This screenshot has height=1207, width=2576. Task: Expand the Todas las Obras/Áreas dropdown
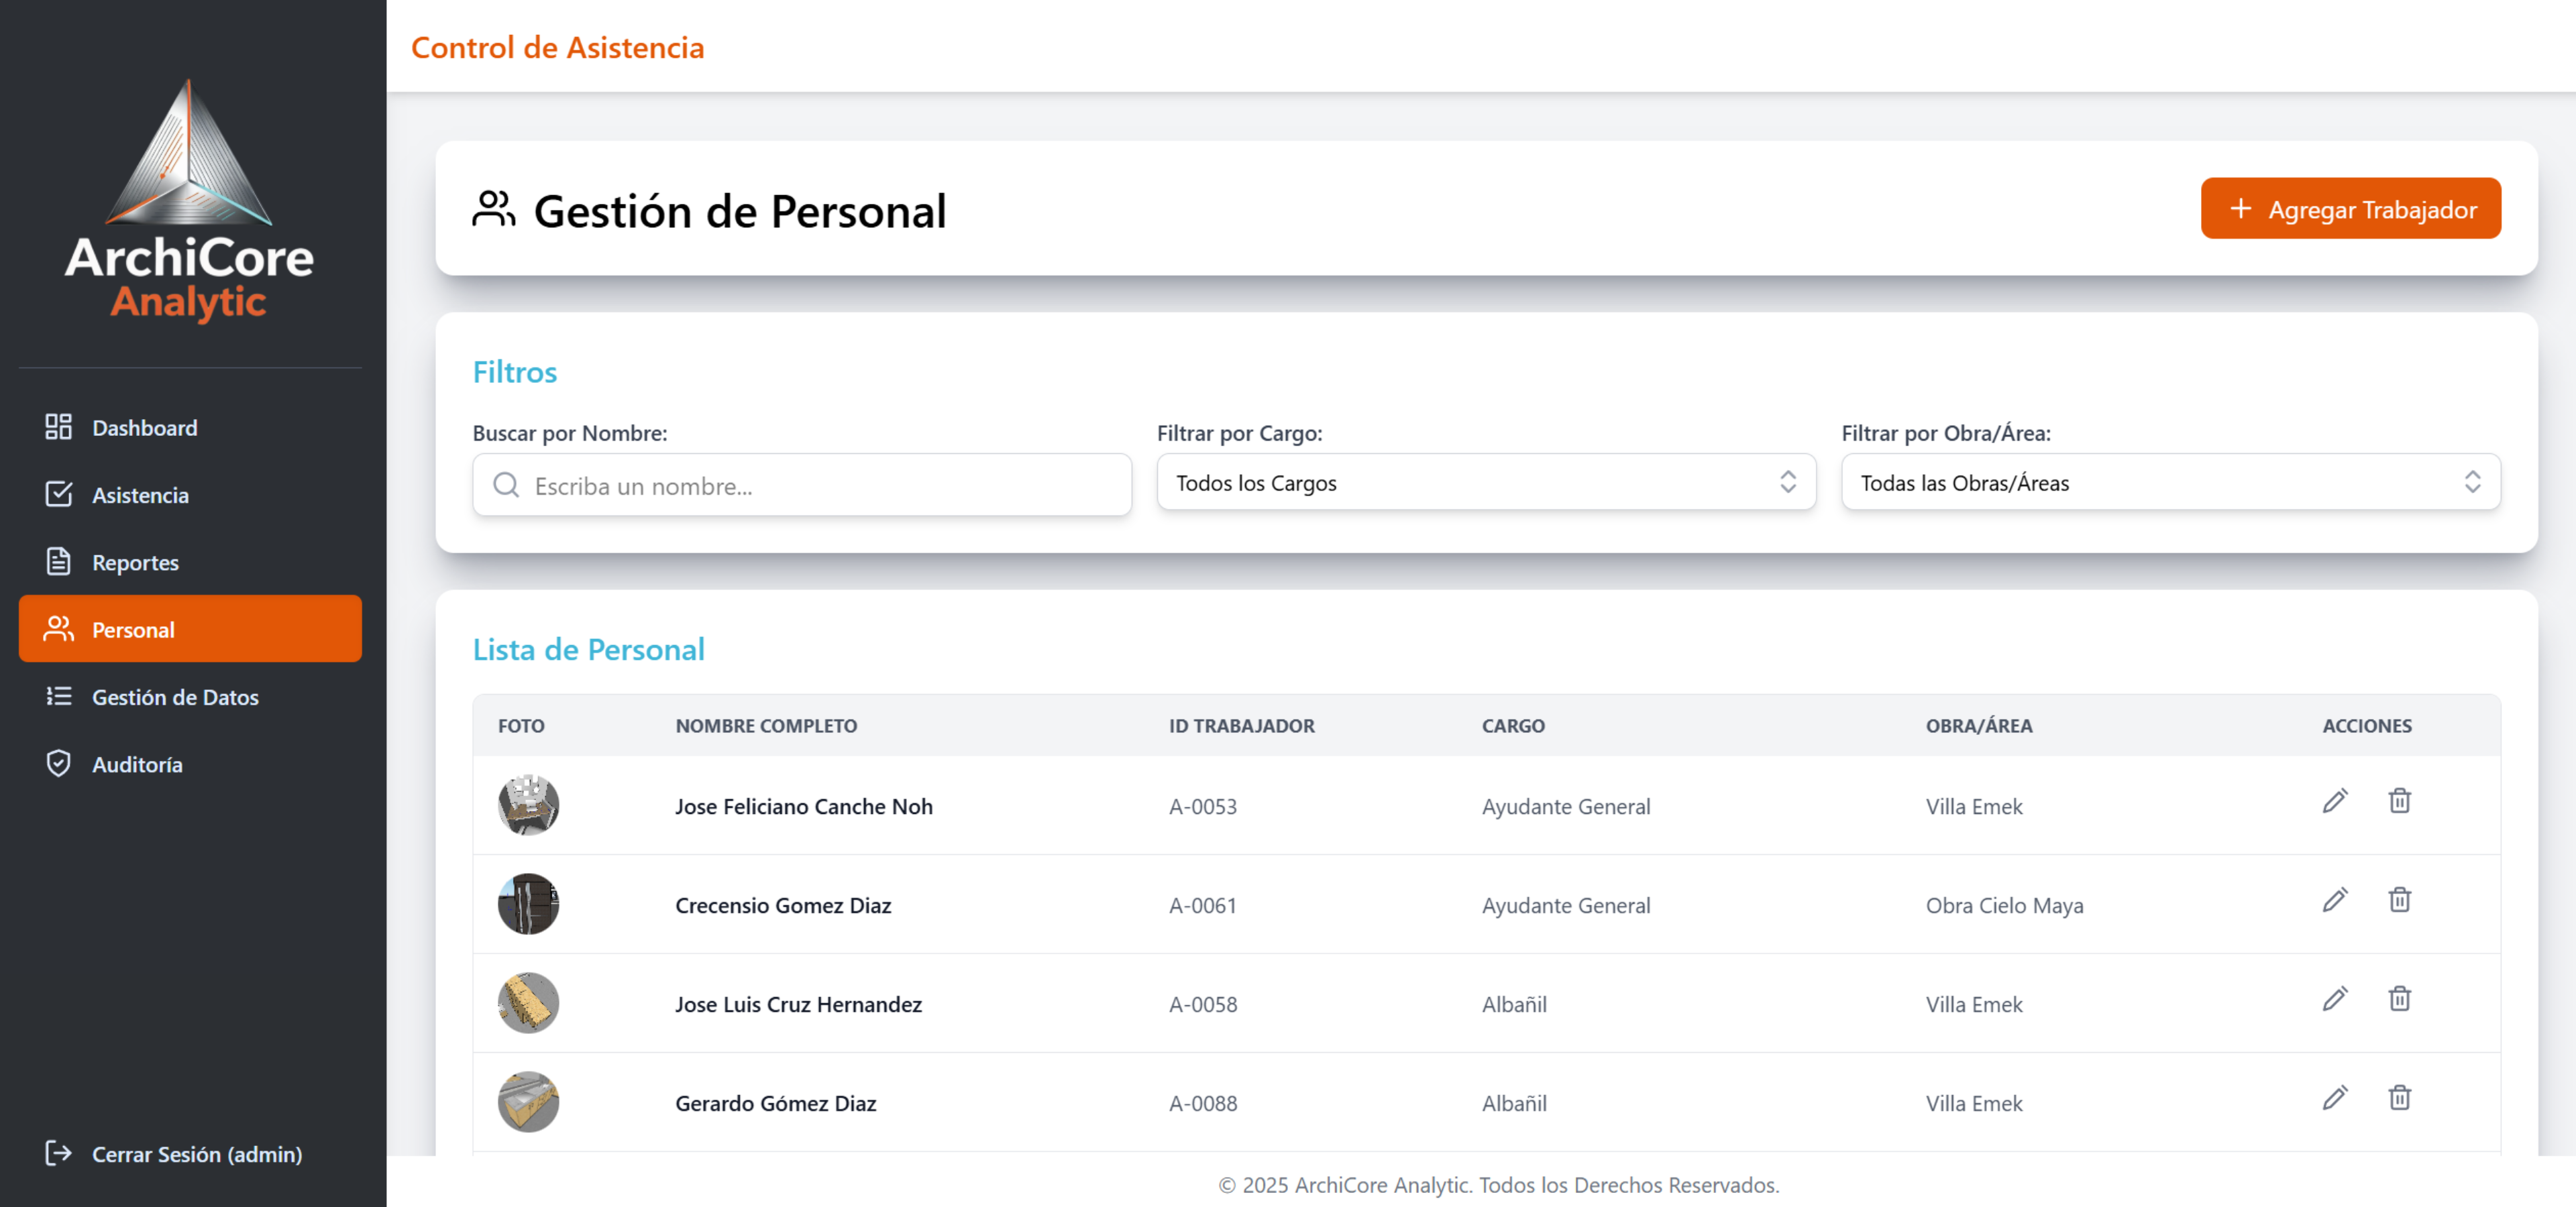pos(2170,483)
